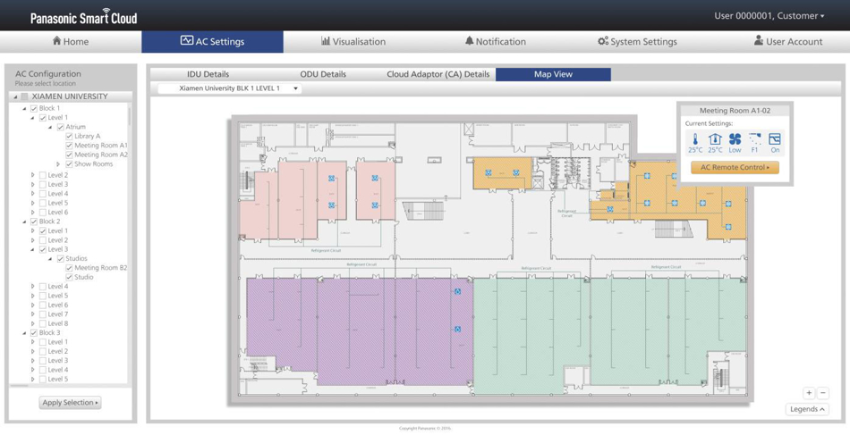Image resolution: width=850 pixels, height=435 pixels.
Task: Uncheck the Library A checkbox
Action: (x=69, y=137)
